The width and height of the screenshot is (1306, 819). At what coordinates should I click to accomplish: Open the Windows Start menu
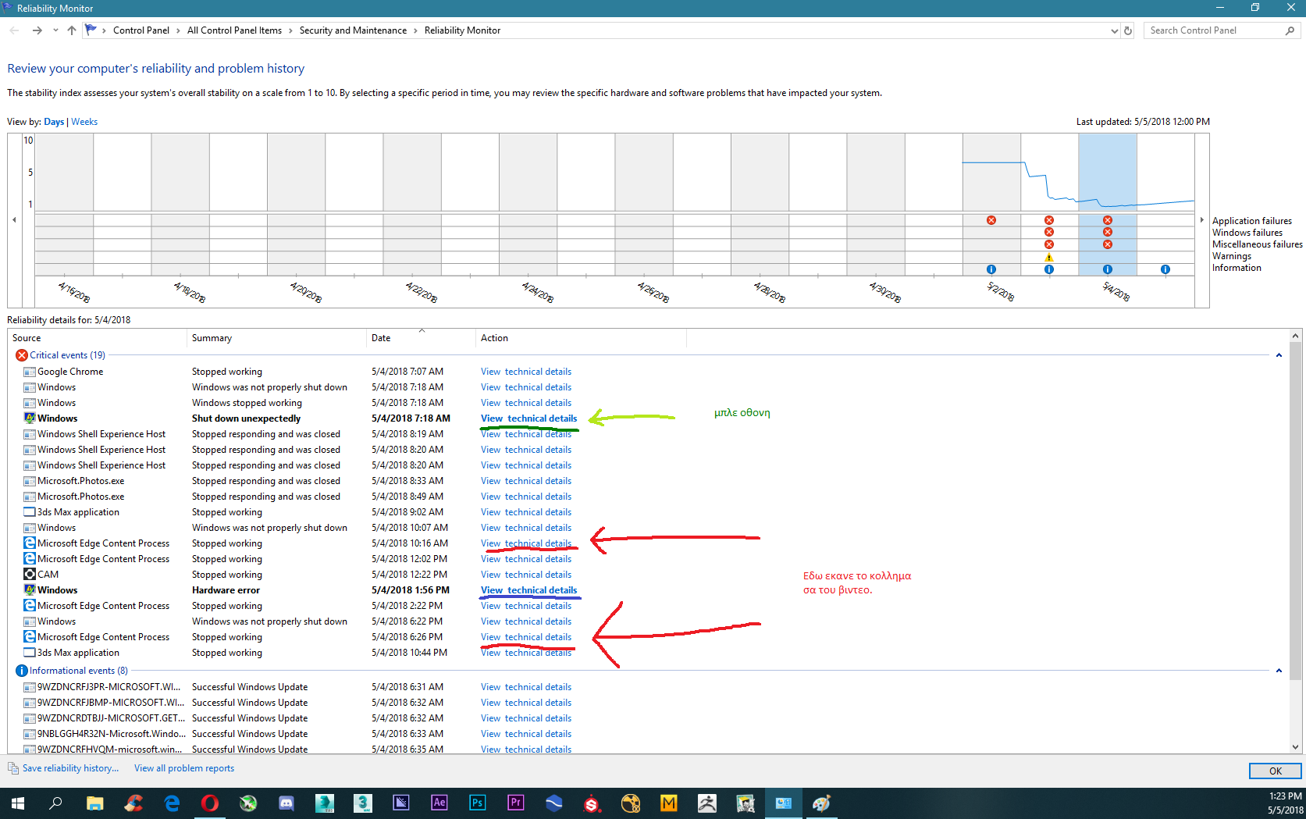pyautogui.click(x=18, y=803)
